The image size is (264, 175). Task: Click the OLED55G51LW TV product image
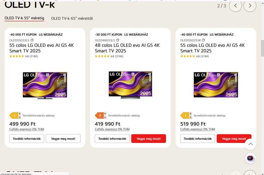[216, 85]
